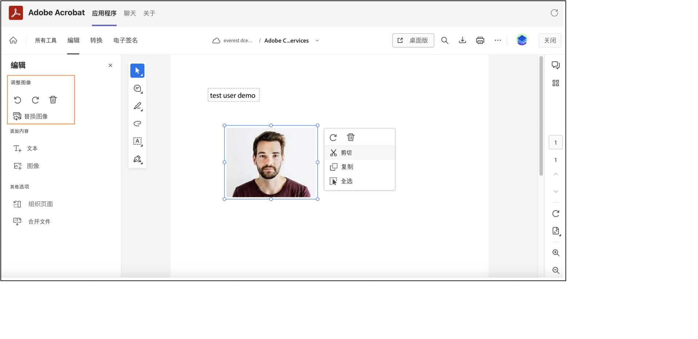The height and width of the screenshot is (339, 698).
Task: Go to previous page with up chevron
Action: (x=555, y=174)
